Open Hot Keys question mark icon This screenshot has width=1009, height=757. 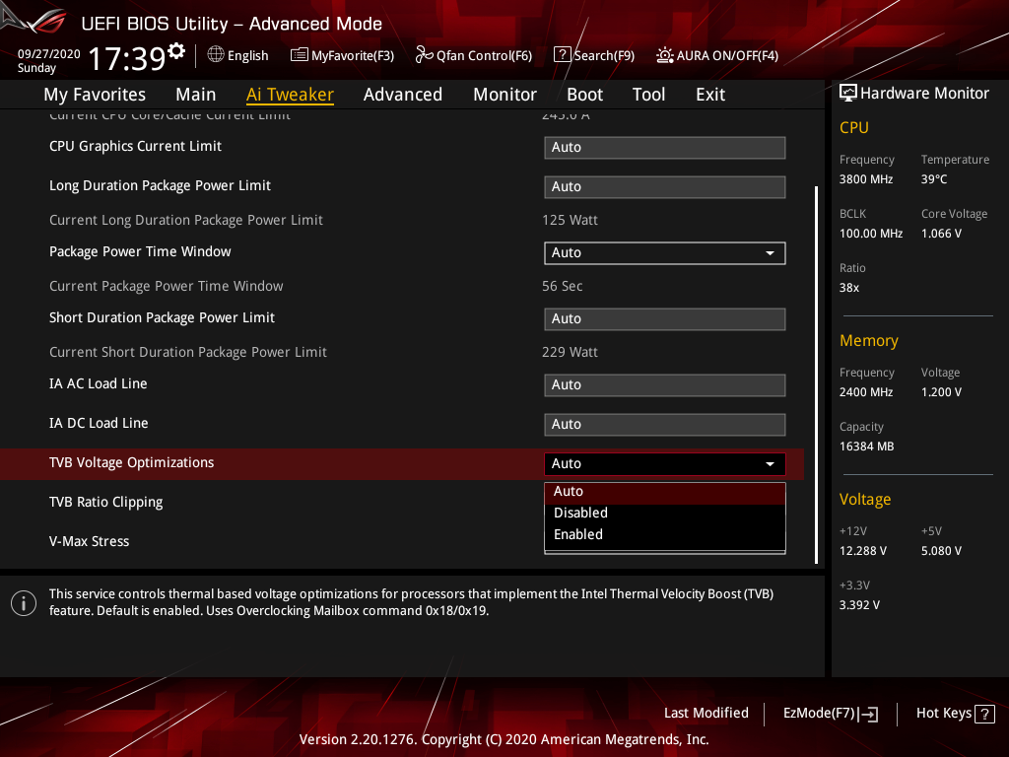pos(985,714)
